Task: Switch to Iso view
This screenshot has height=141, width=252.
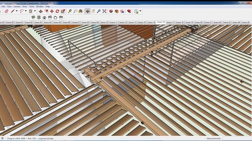Action: pyautogui.click(x=33, y=17)
